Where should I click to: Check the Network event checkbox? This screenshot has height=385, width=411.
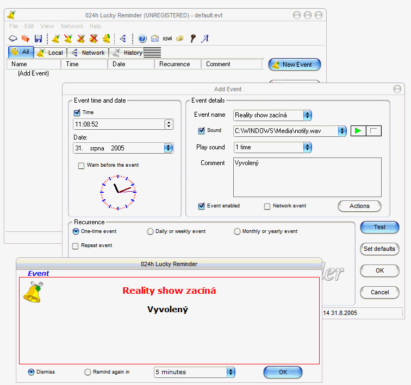267,206
